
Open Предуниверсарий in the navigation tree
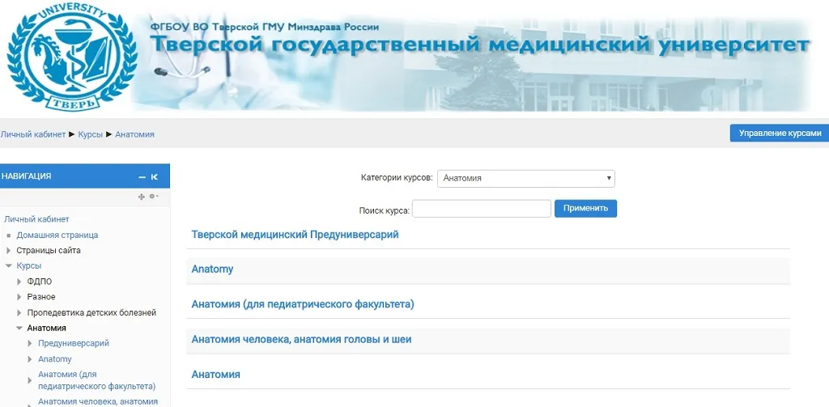pos(74,344)
